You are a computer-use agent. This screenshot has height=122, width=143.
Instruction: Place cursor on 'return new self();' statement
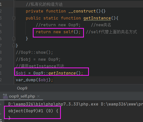coord(58,32)
